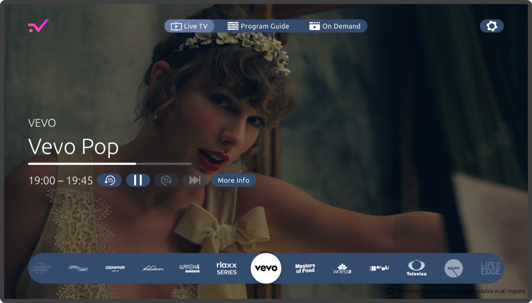Open the settings gear icon
This screenshot has height=303, width=532.
(492, 26)
